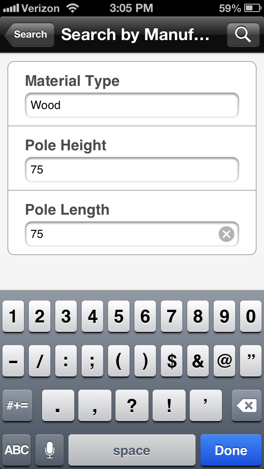Tap inside the Pole Length text box
This screenshot has height=469, width=264.
(132, 234)
